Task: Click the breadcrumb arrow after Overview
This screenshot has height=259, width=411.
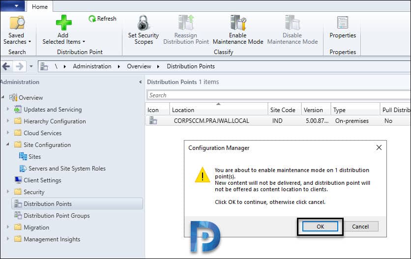Action: coord(158,66)
